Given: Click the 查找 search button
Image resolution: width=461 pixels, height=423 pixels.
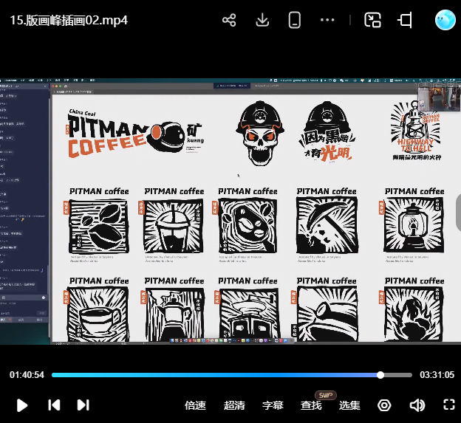Looking at the screenshot, I should tap(311, 405).
